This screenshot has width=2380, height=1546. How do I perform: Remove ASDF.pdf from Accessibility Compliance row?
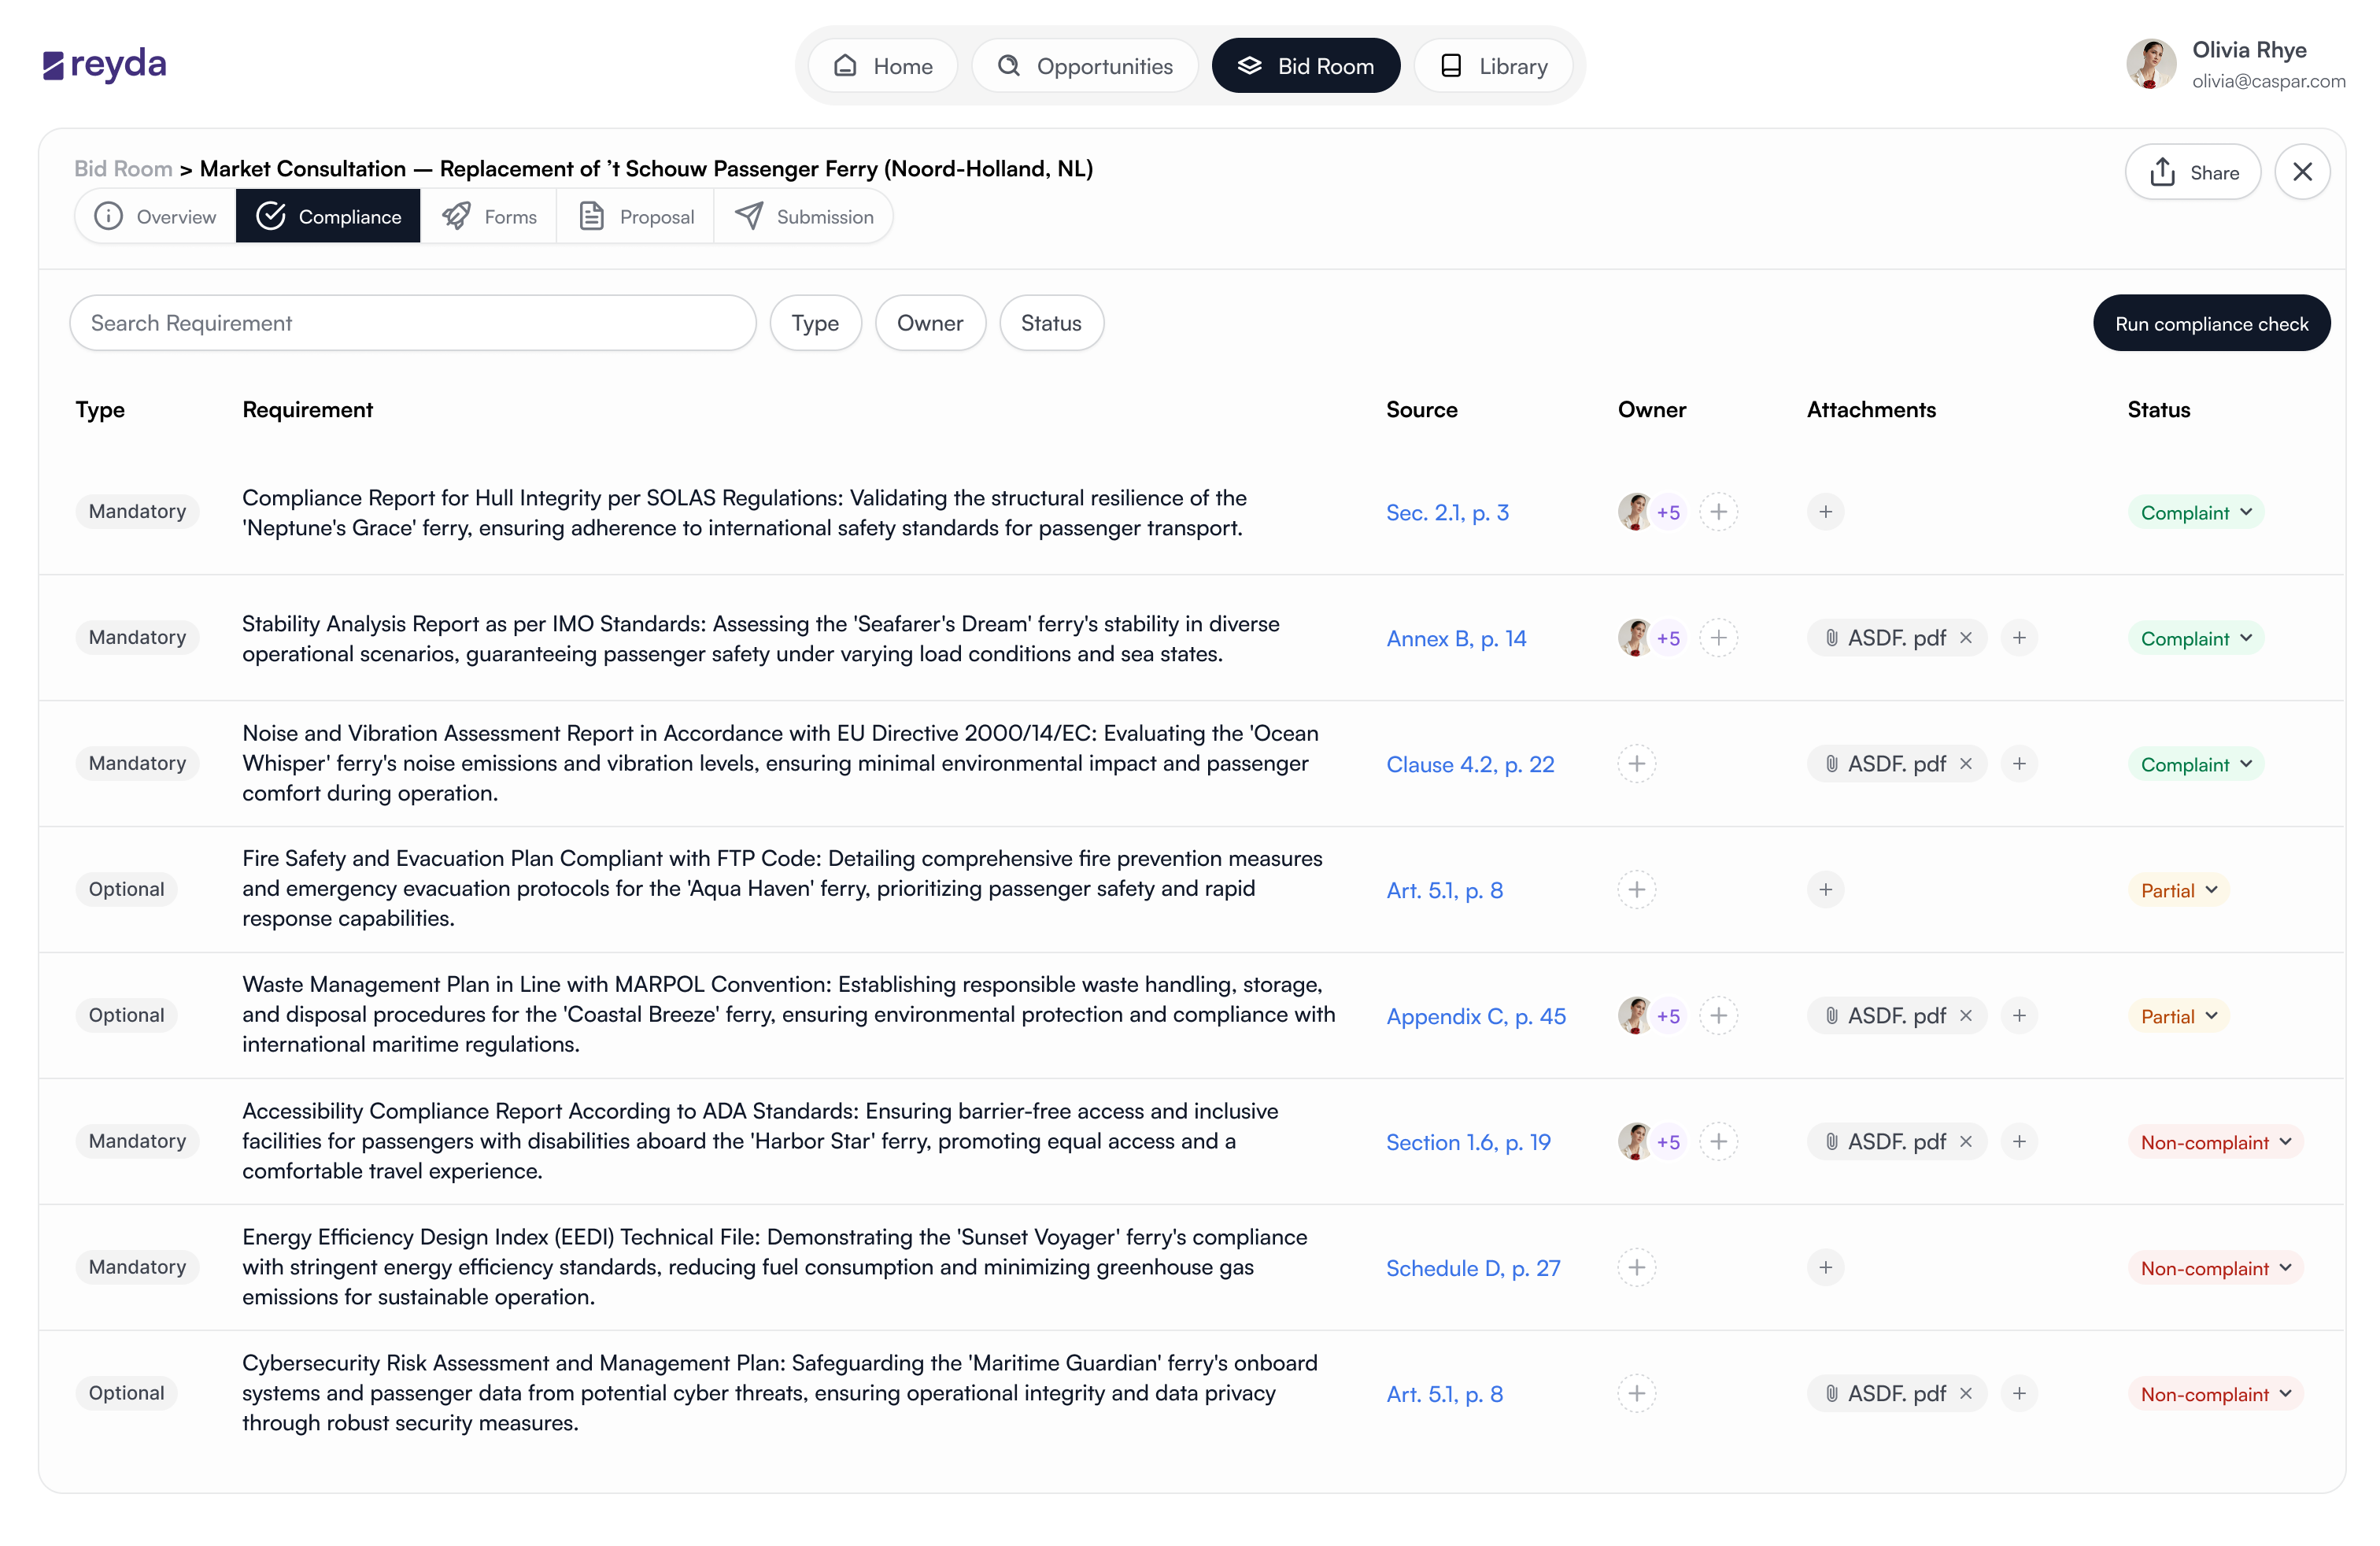(1966, 1142)
